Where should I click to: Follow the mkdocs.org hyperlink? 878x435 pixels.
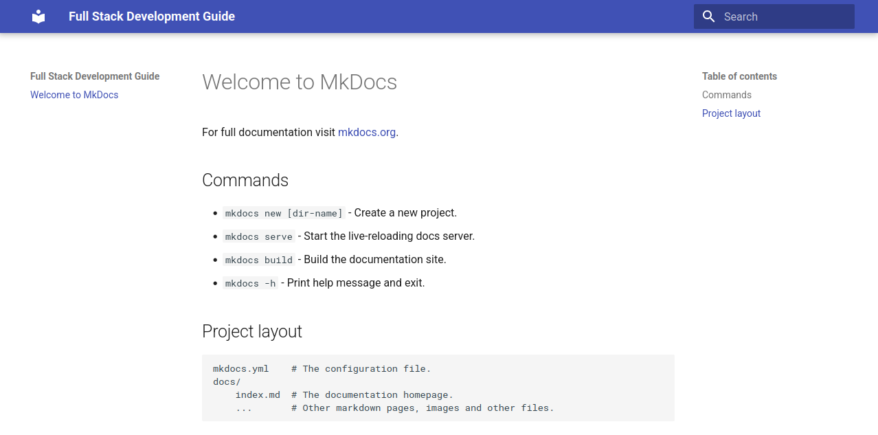[367, 132]
